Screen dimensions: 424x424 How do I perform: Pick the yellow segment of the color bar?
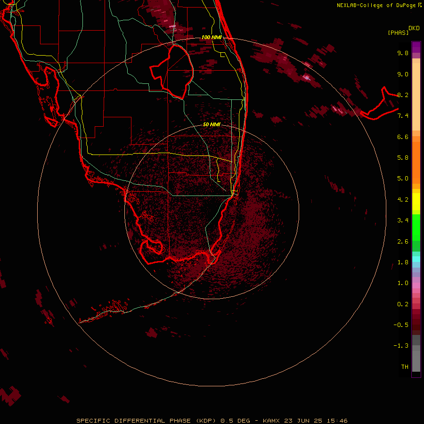click(416, 202)
